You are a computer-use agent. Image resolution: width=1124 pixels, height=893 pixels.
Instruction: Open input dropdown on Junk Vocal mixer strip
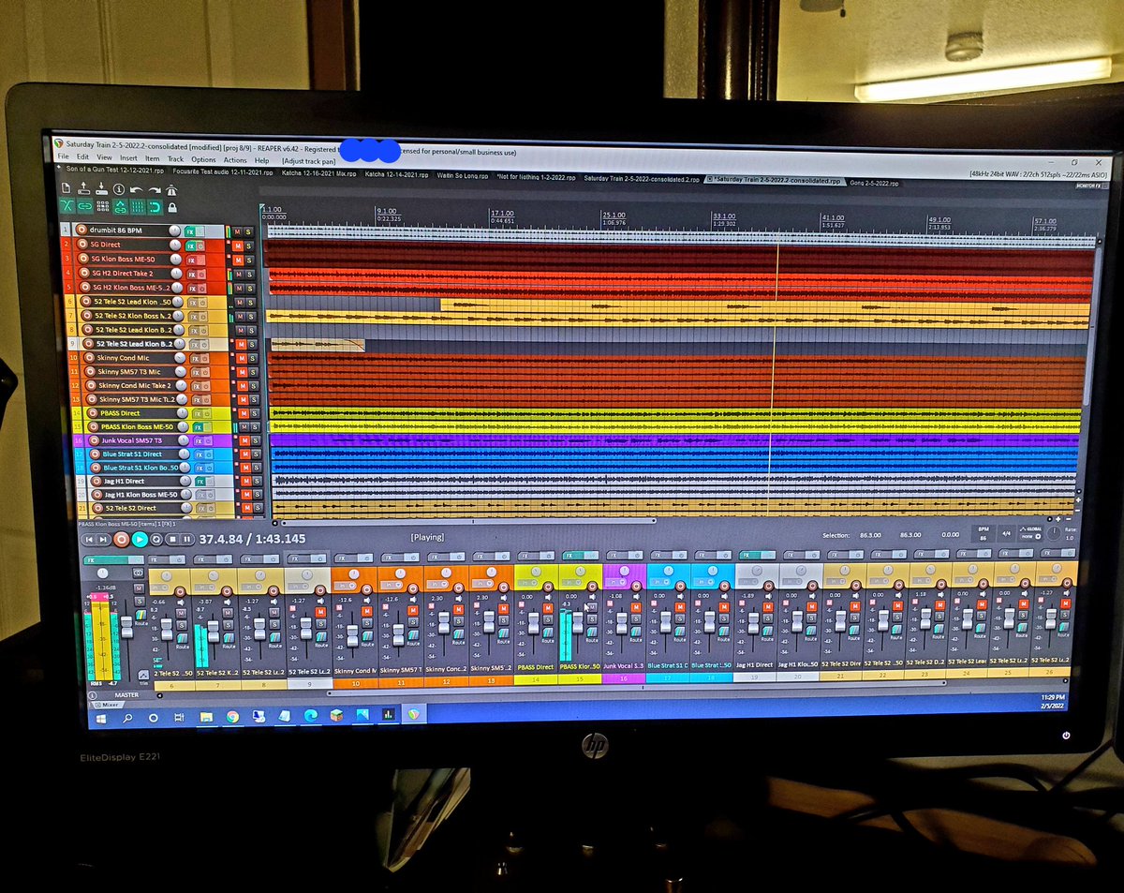tap(616, 582)
